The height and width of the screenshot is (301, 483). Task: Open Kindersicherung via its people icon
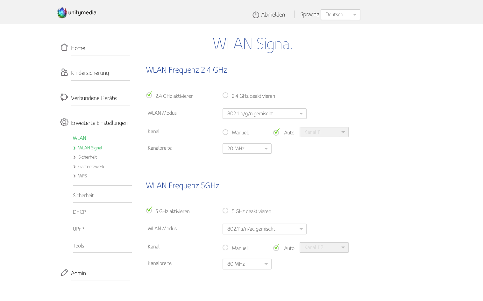click(x=64, y=72)
